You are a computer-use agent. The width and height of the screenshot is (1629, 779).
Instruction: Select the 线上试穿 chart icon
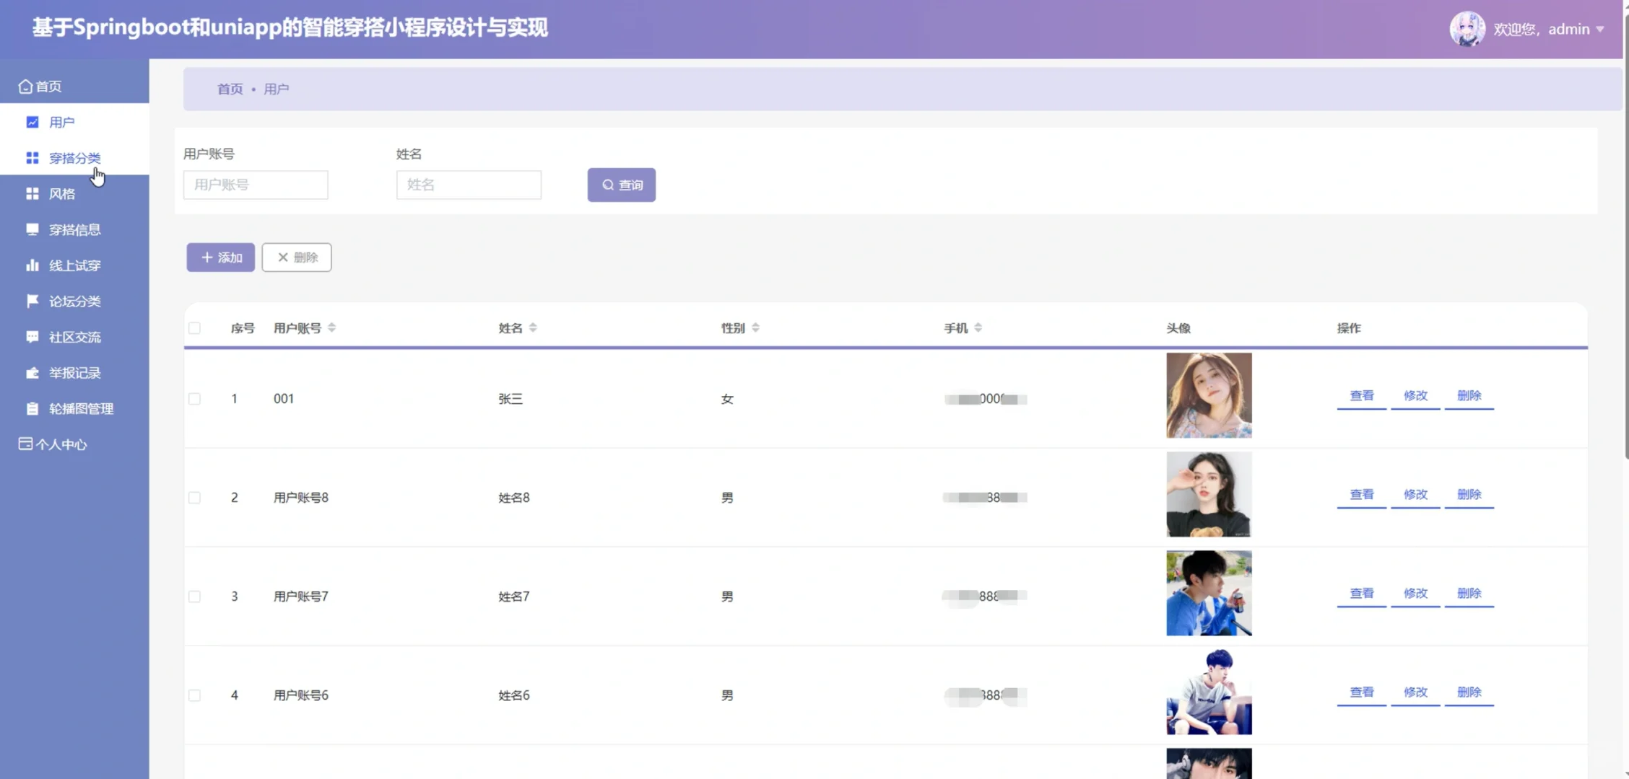tap(32, 265)
